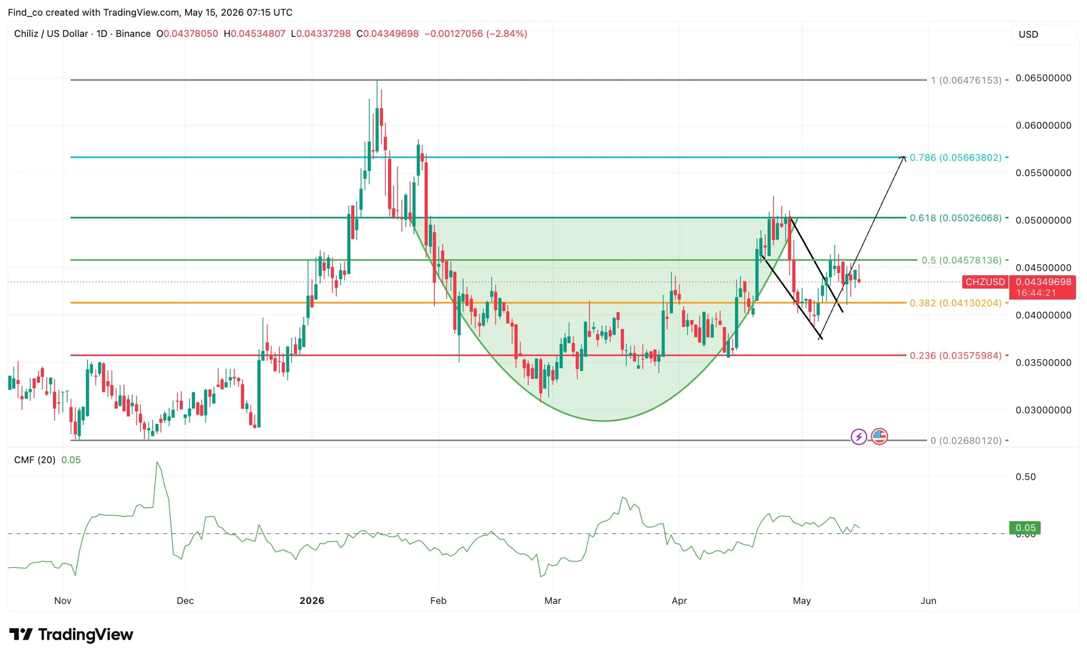
Task: Click the 0.03000000 price axis value
Action: point(1043,410)
